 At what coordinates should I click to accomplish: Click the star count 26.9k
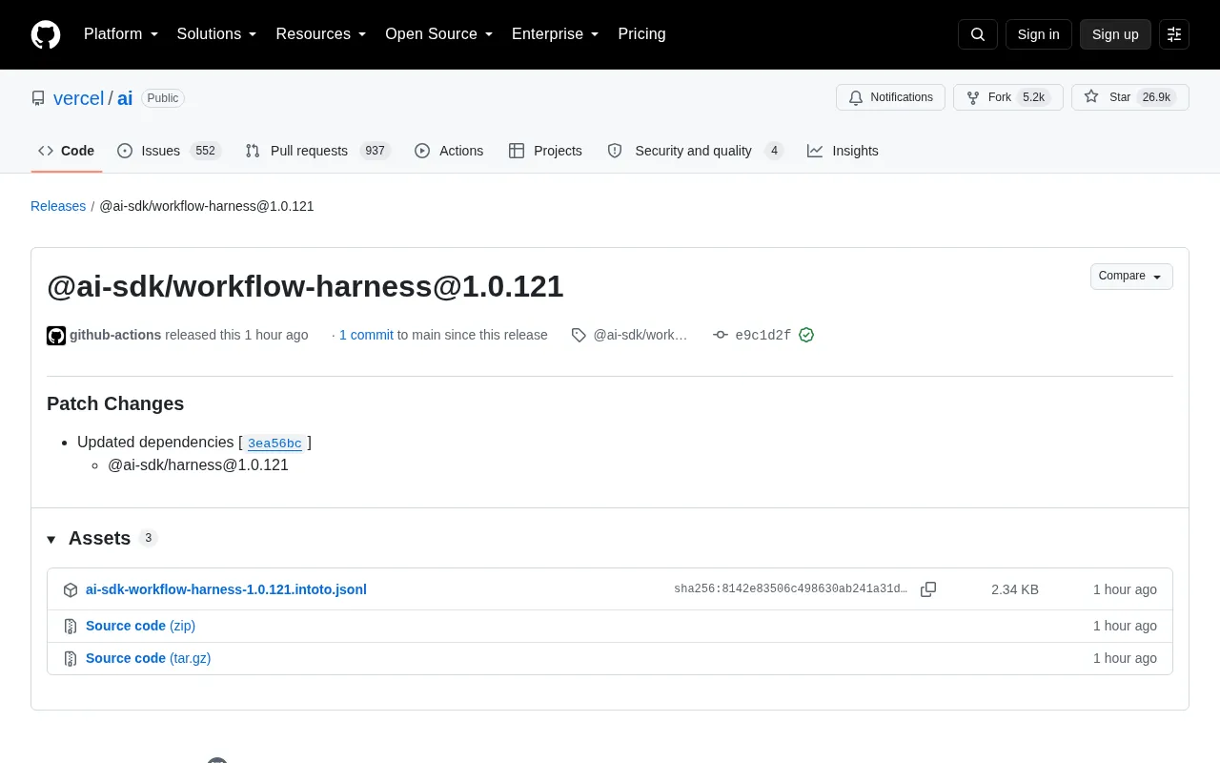click(1156, 97)
